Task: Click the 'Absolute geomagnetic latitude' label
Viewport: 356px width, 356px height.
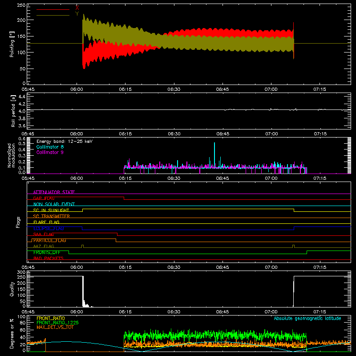Action: pyautogui.click(x=307, y=319)
